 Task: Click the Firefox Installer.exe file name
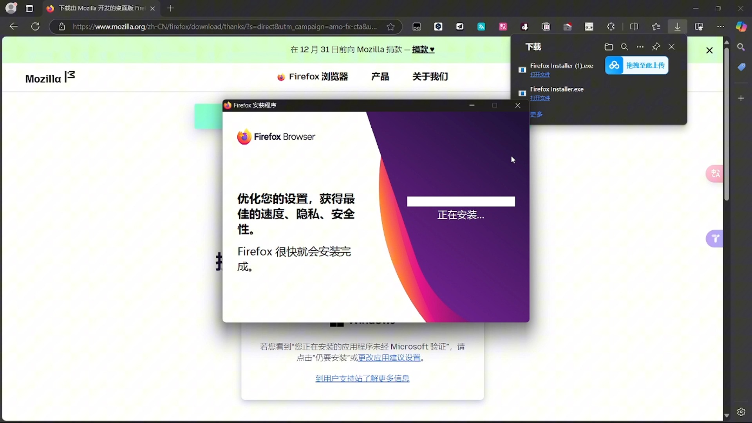tap(557, 89)
